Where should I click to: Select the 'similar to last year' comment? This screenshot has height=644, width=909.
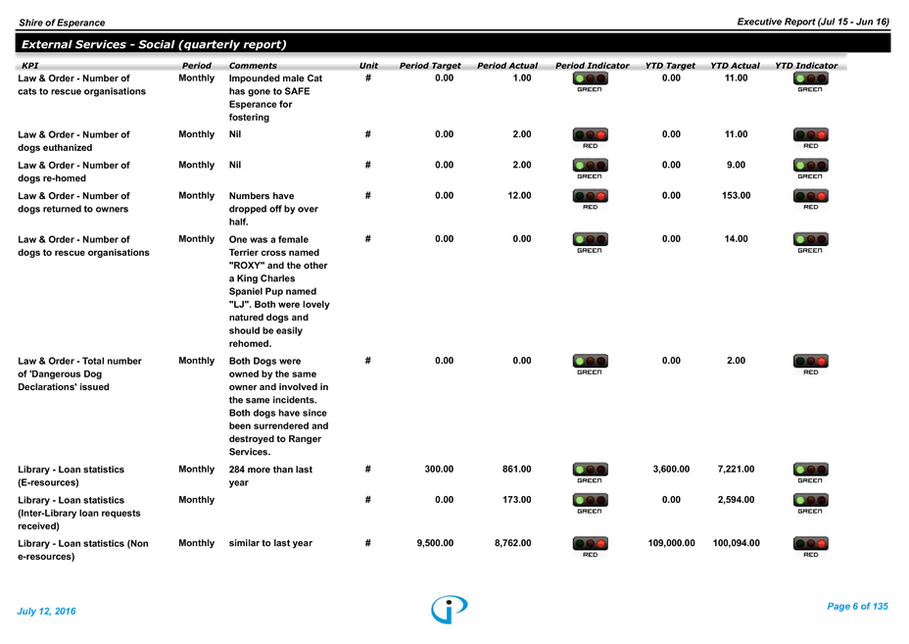270,543
